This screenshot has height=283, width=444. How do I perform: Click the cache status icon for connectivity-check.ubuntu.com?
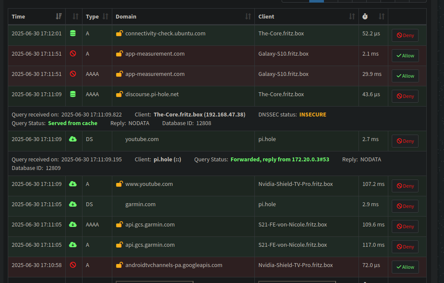pyautogui.click(x=73, y=33)
